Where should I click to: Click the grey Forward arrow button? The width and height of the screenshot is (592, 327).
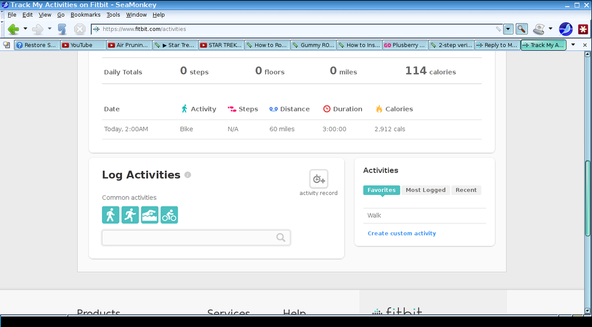[37, 29]
